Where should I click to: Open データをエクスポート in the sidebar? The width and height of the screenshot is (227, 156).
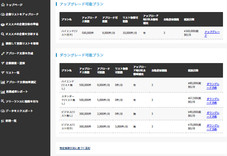(x=19, y=111)
